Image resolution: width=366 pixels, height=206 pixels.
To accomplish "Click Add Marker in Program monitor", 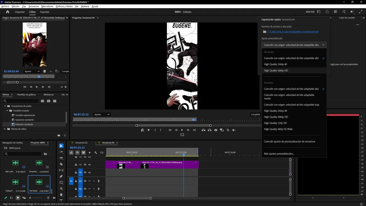I will coord(148,130).
